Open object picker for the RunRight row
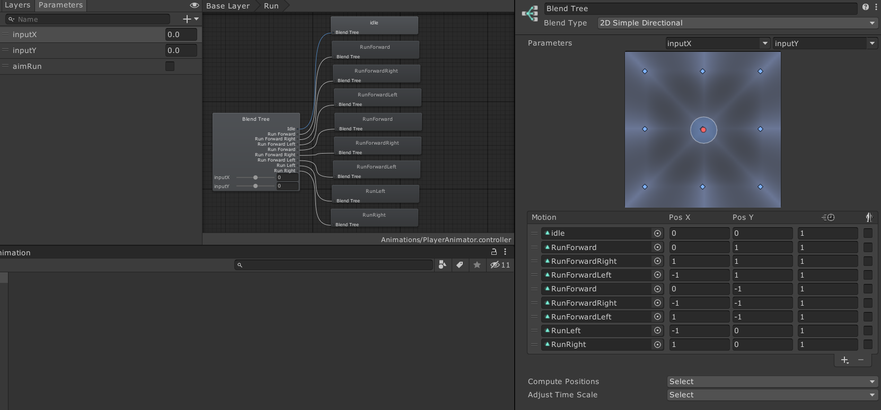Viewport: 881px width, 410px height. tap(657, 344)
